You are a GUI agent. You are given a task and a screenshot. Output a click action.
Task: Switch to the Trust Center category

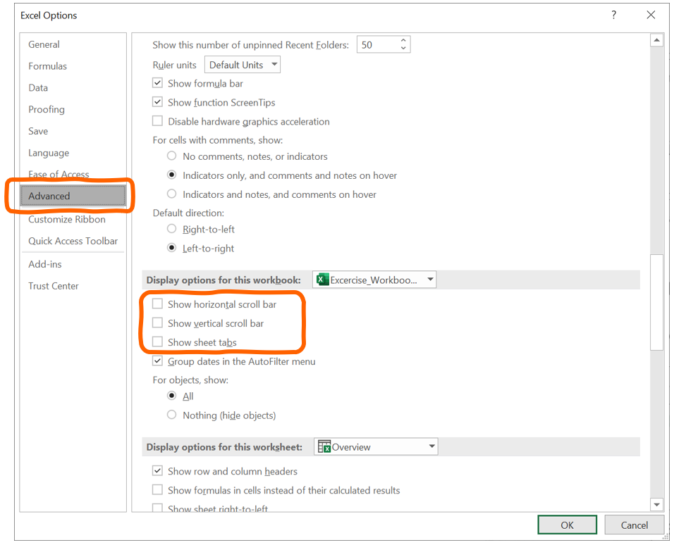click(x=52, y=285)
